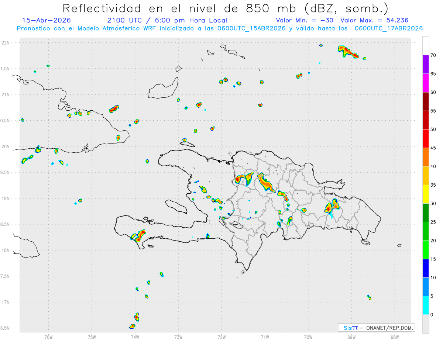The width and height of the screenshot is (443, 342).
Task: Click the 18N latitude tick label
Action: [x=6, y=251]
